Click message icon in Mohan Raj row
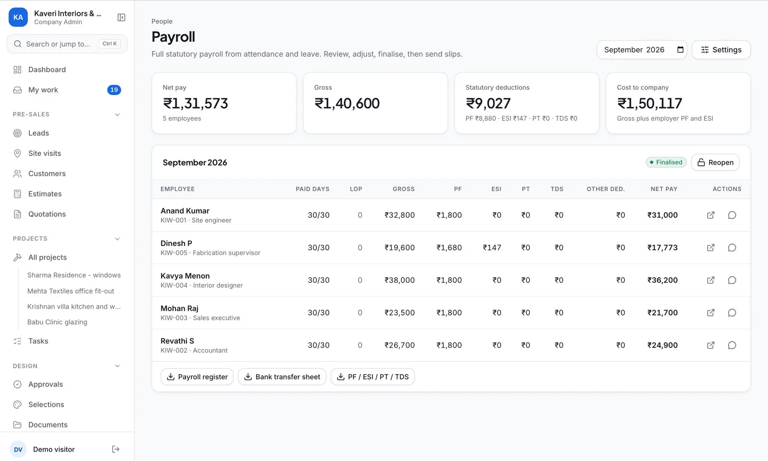The height and width of the screenshot is (461, 768). [732, 313]
